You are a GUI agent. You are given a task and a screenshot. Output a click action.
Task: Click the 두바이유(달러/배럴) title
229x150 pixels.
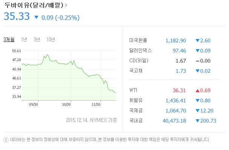pyautogui.click(x=33, y=6)
